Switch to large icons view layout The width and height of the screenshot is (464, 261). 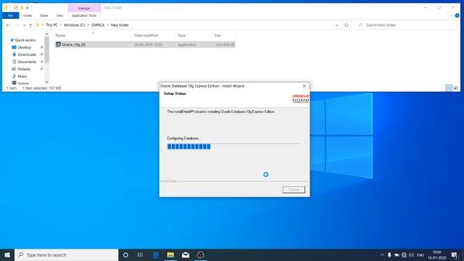(x=456, y=88)
